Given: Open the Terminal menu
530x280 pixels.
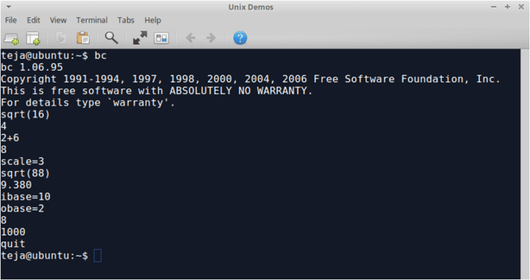Looking at the screenshot, I should click(92, 20).
